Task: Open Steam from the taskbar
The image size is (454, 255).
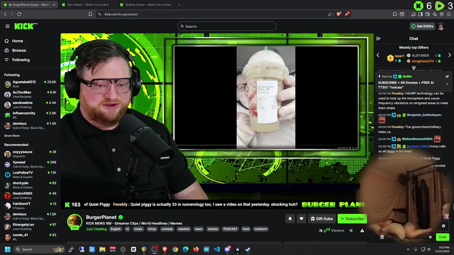Action: click(x=248, y=249)
